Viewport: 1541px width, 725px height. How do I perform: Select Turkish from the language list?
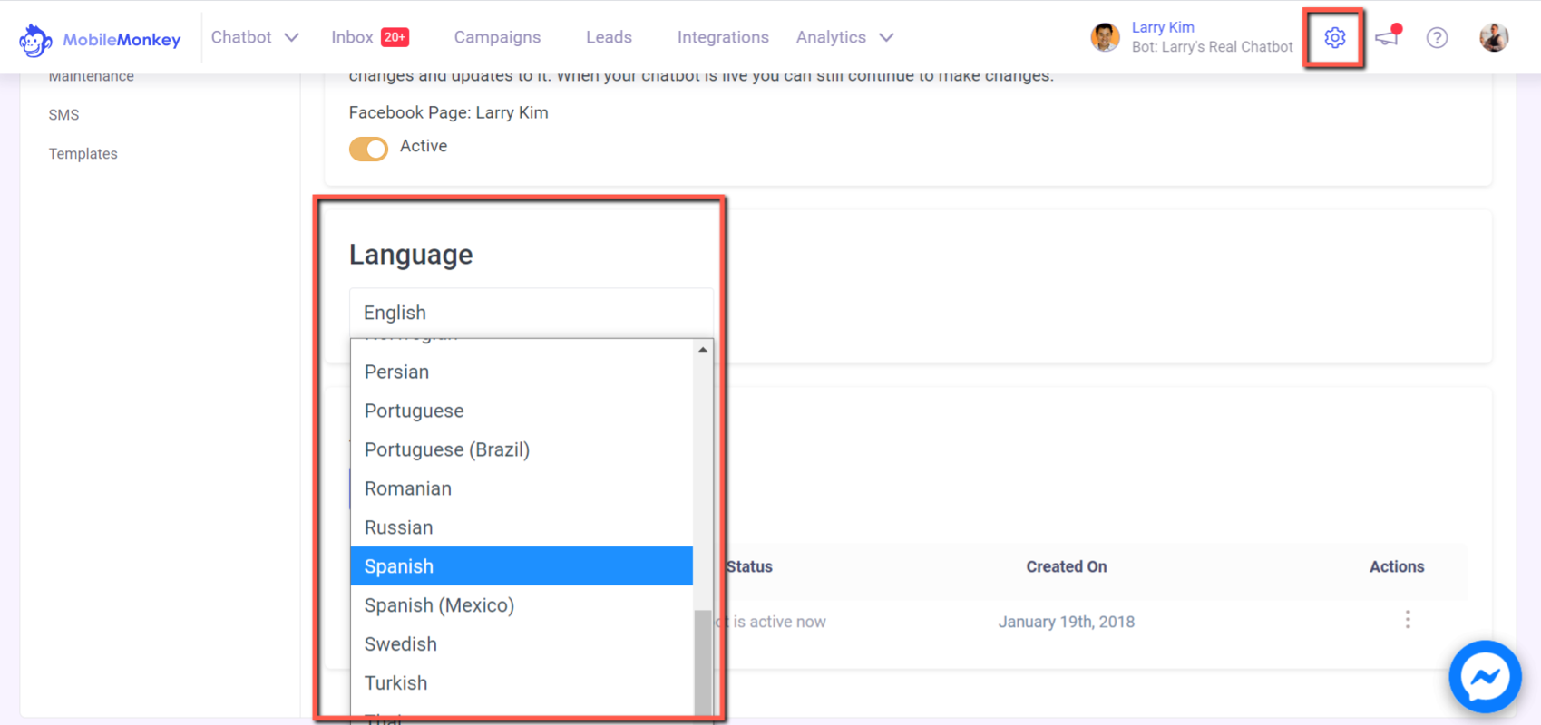[x=522, y=682]
